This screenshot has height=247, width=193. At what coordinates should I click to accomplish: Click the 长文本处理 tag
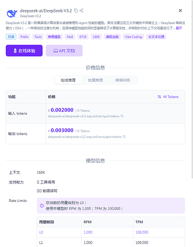(x=156, y=37)
